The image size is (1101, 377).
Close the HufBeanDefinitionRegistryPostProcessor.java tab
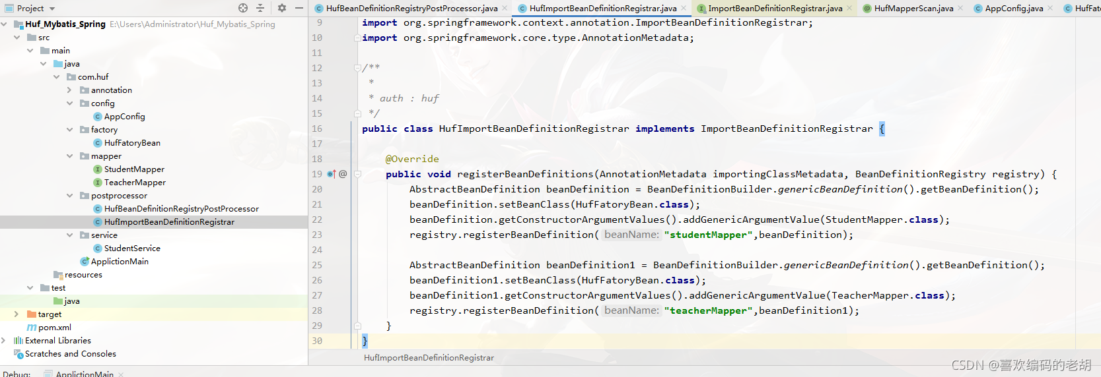coord(505,8)
